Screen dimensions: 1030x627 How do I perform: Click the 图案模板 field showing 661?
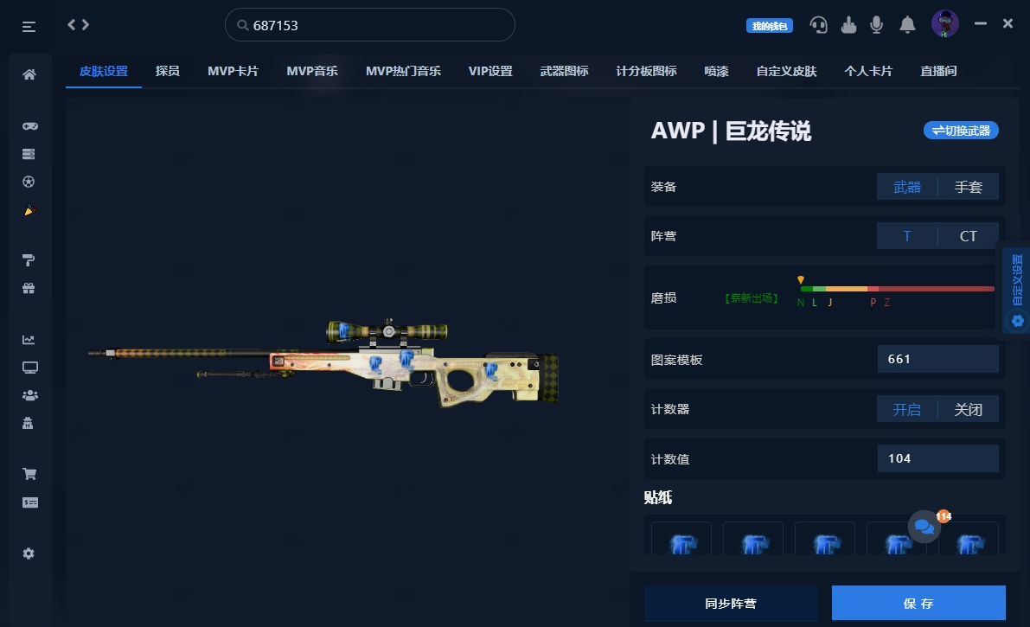[938, 359]
